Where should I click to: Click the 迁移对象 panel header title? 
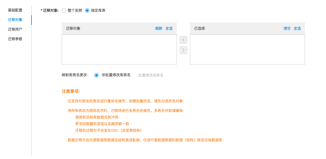73,28
